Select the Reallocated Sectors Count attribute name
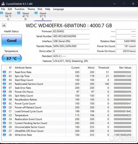Image resolution: width=138 pixels, height=144 pixels. pos(29,84)
